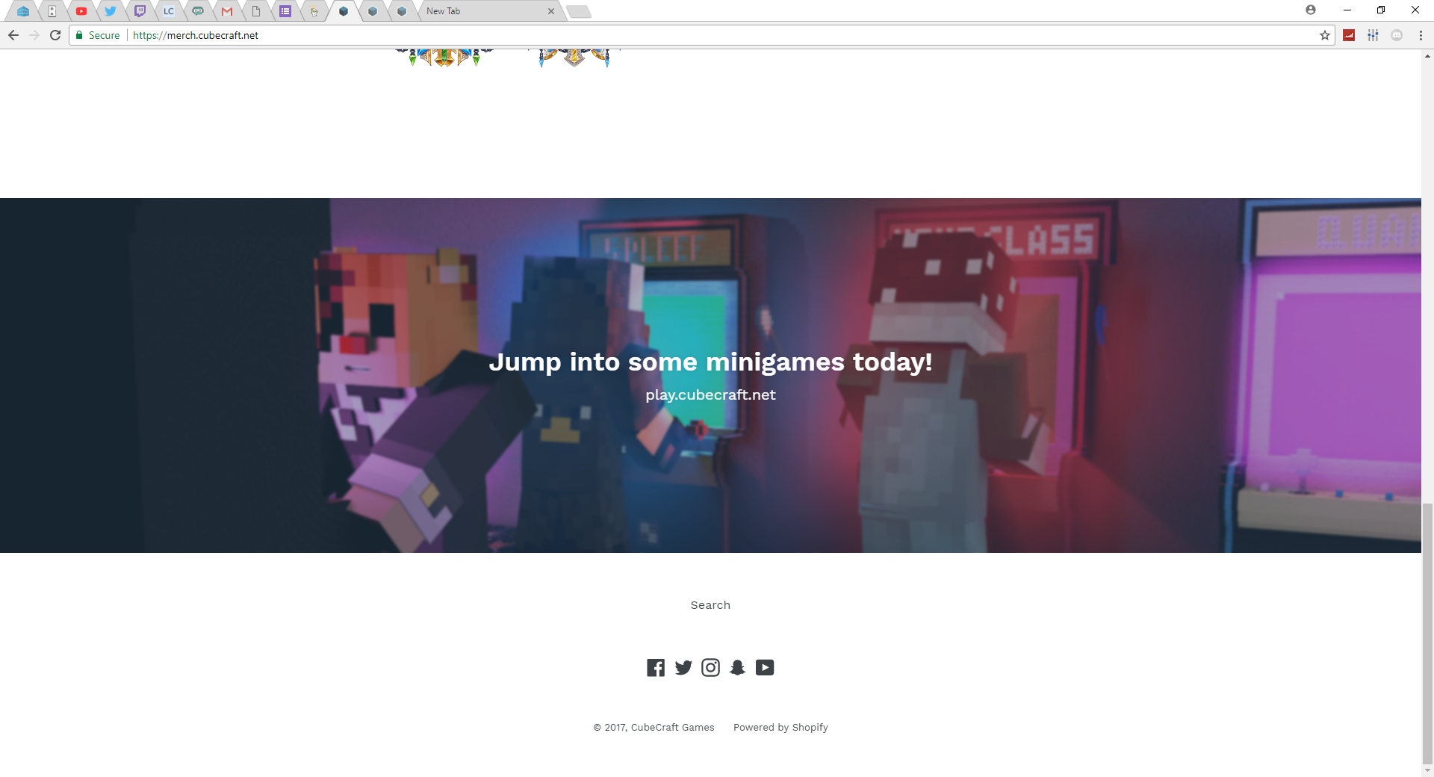Switch to the purple list icon tab
Image resolution: width=1434 pixels, height=777 pixels.
tap(285, 11)
